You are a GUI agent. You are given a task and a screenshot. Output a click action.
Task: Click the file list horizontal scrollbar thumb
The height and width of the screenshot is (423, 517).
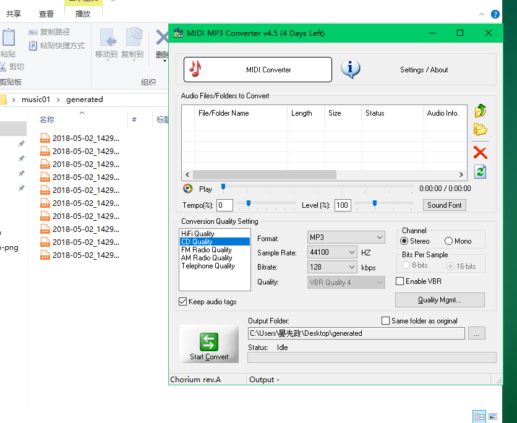[265, 174]
